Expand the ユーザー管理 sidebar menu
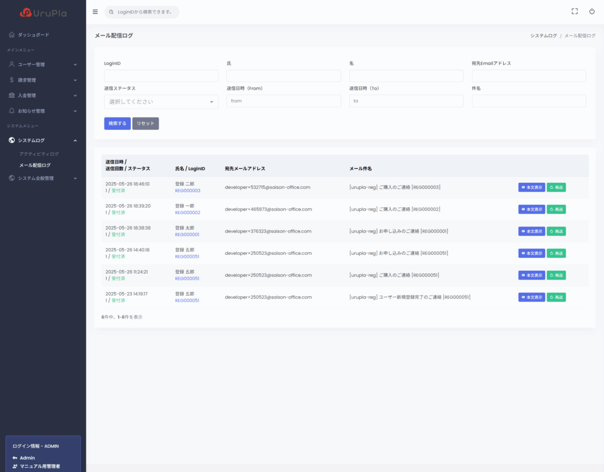Image resolution: width=604 pixels, height=472 pixels. point(42,64)
